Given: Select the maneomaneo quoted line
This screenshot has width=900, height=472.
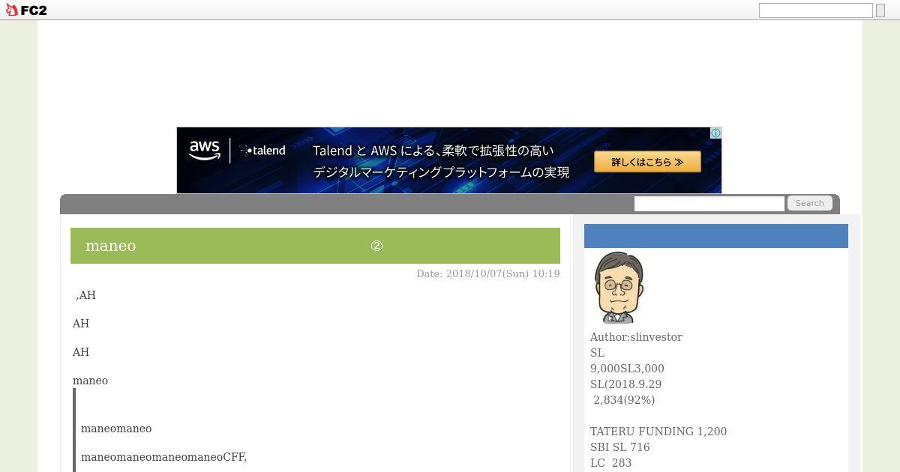Looking at the screenshot, I should click(116, 429).
